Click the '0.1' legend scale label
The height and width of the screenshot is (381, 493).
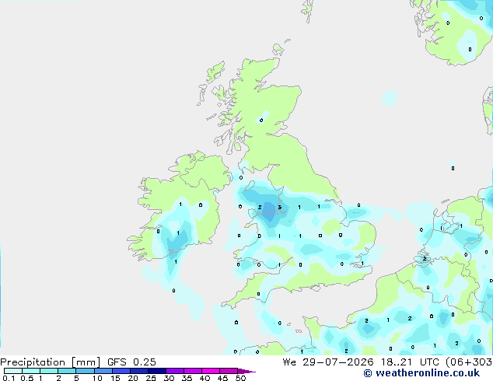click(9, 378)
